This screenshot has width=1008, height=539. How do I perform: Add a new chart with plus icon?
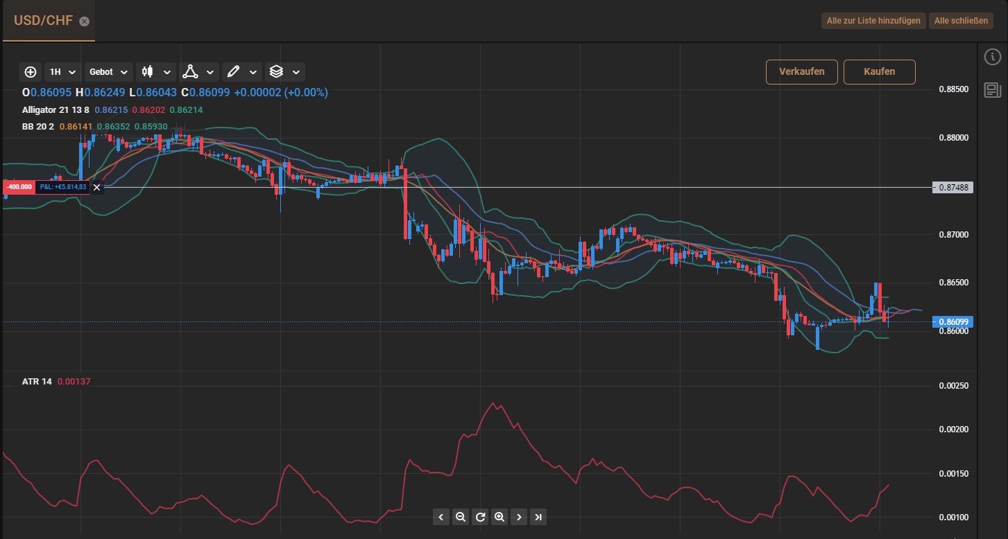pos(31,71)
